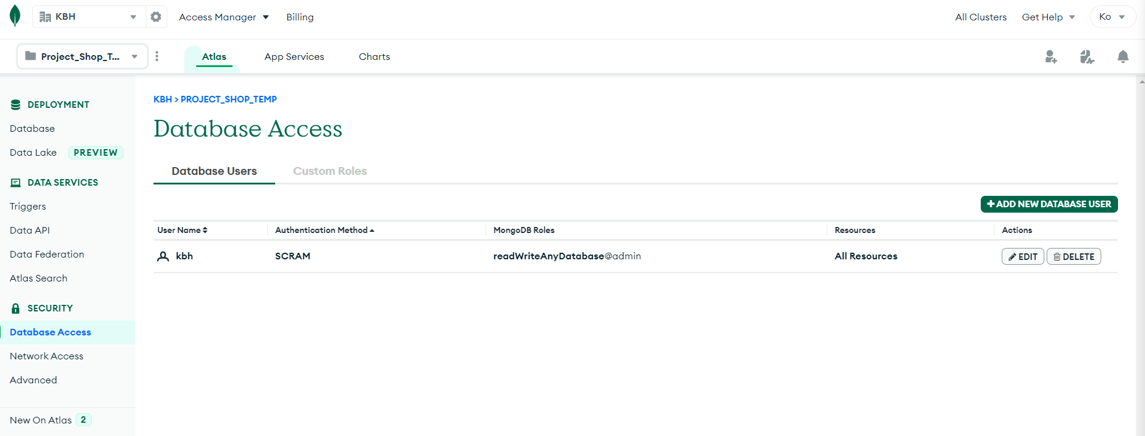1145x436 pixels.
Task: Click the PREVIEW badge next to Data Lake
Action: pos(96,153)
